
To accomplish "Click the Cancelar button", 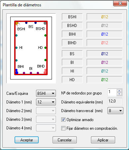I will tap(64, 140).
